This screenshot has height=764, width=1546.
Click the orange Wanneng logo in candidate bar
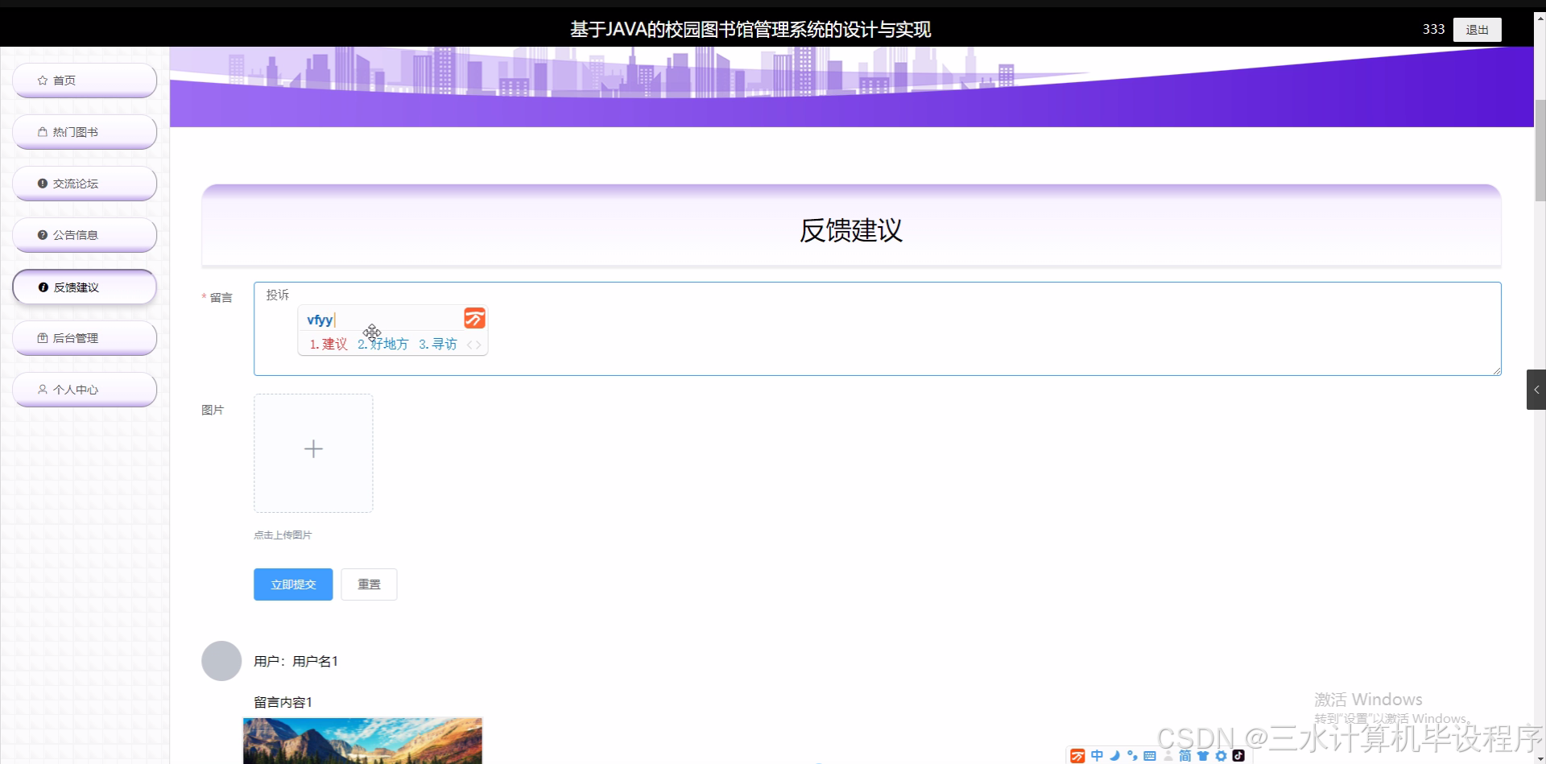pos(474,319)
